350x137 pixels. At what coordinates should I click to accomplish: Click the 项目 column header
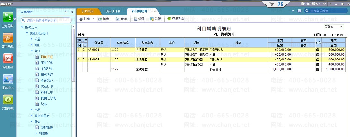[x=197, y=43]
